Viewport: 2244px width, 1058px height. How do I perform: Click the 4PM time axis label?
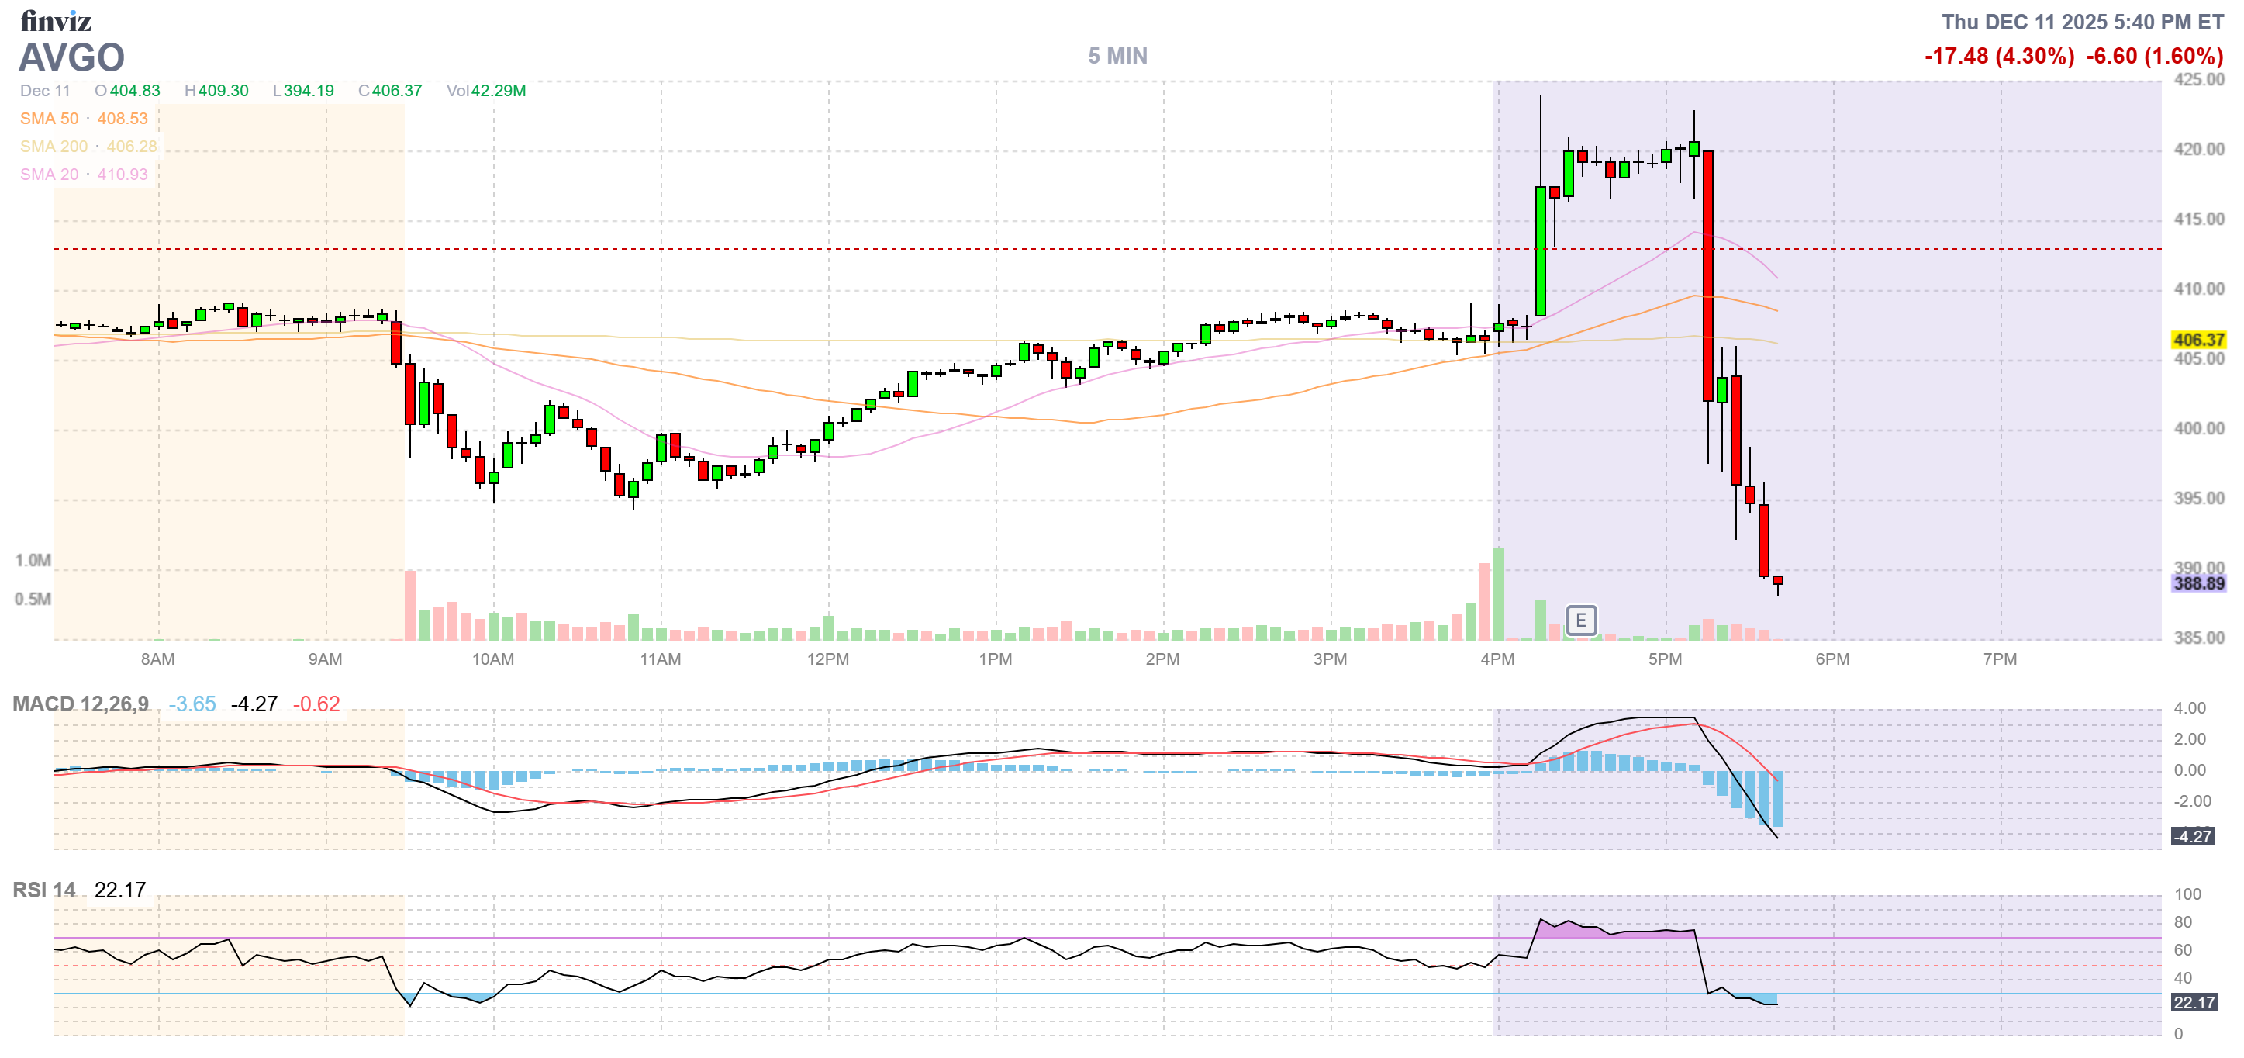point(1497,659)
